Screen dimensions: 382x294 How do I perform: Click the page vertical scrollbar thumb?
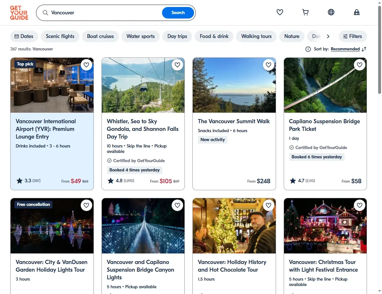click(379, 50)
